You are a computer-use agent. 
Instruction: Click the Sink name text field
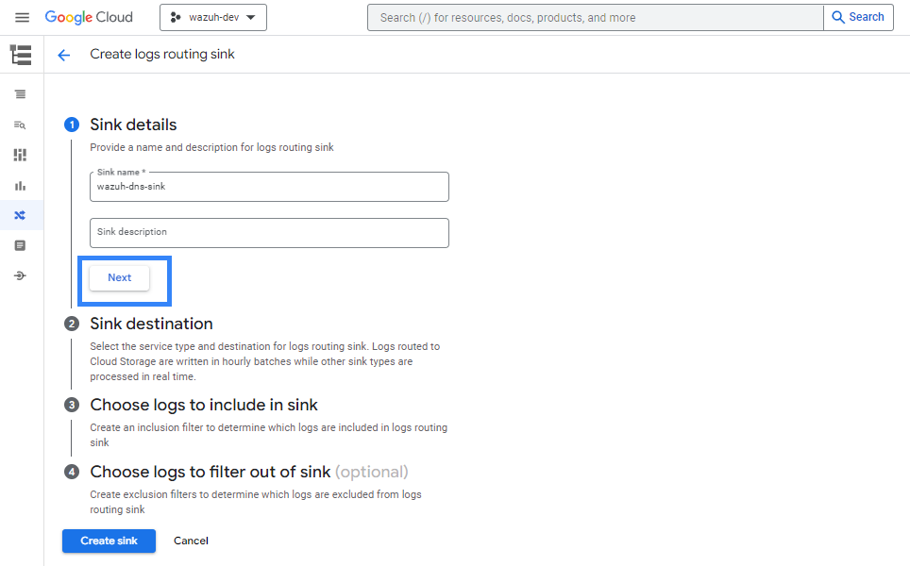click(269, 187)
